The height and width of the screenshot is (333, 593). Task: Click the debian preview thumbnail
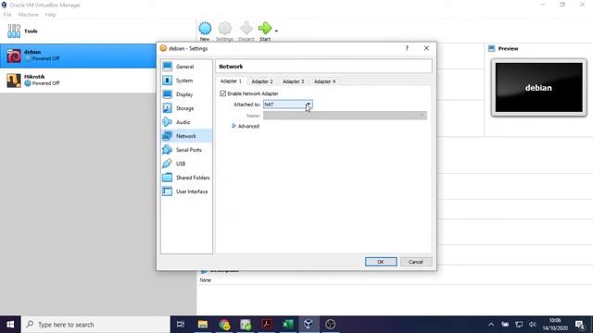(539, 88)
